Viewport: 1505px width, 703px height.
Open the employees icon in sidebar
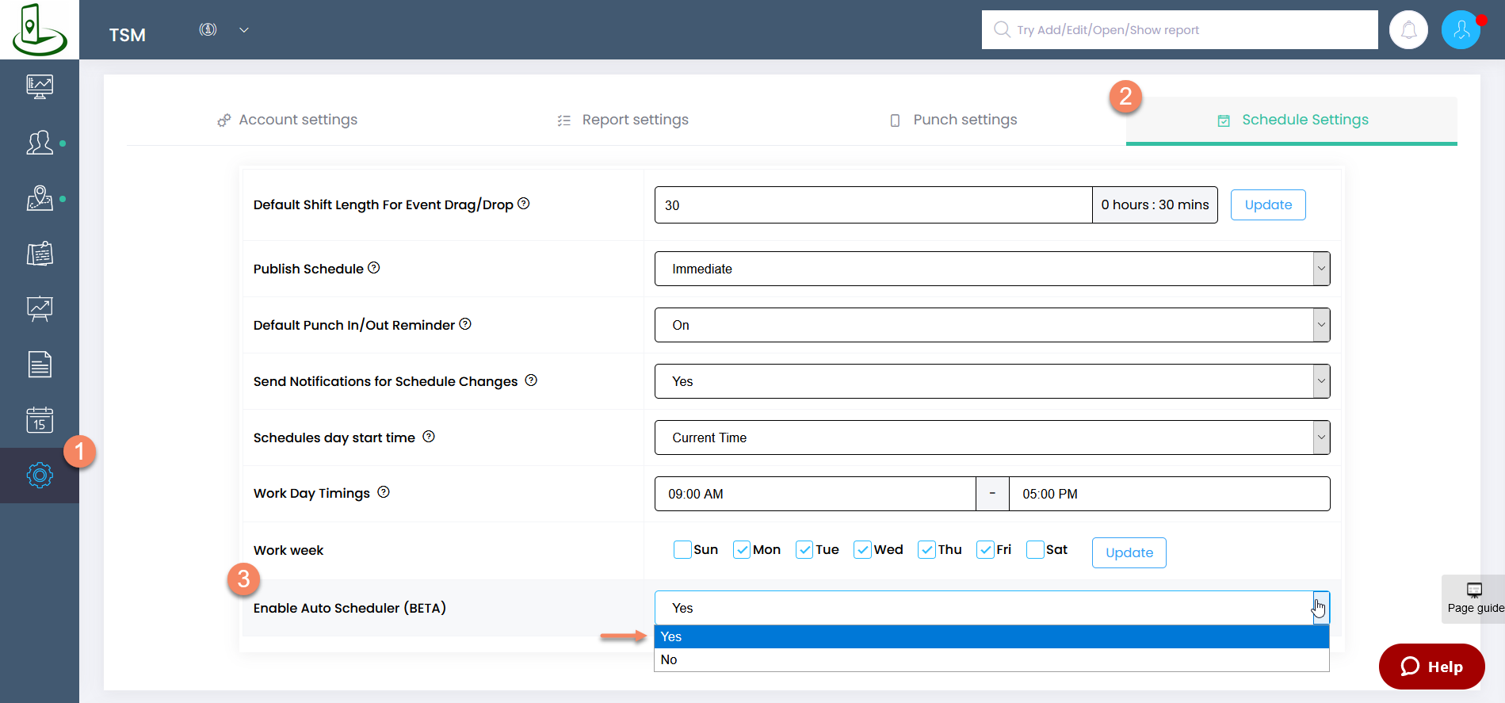point(40,143)
